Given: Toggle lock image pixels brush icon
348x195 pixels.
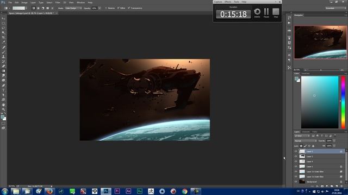Looking at the screenshot, I should pyautogui.click(x=305, y=146).
